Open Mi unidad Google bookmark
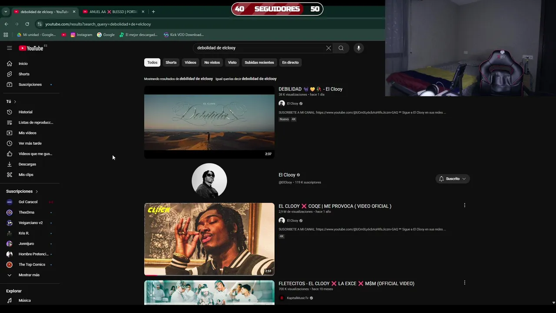 (36, 35)
